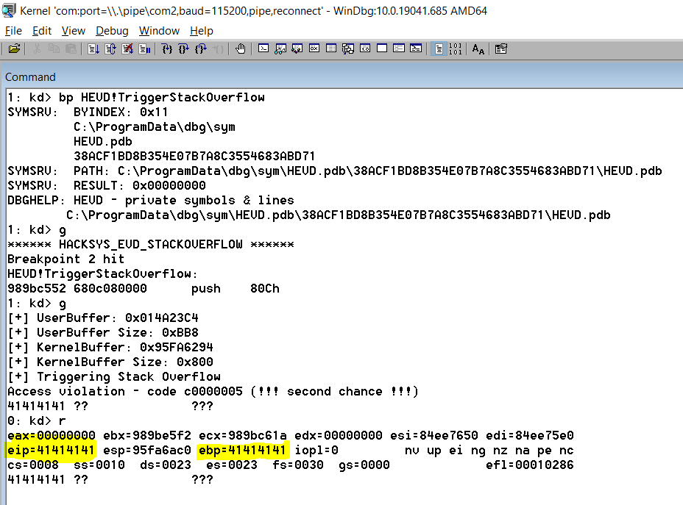The width and height of the screenshot is (683, 505).
Task: Click the 'SYMSRV: RESULT: 0x00000000' line
Action: tap(106, 186)
